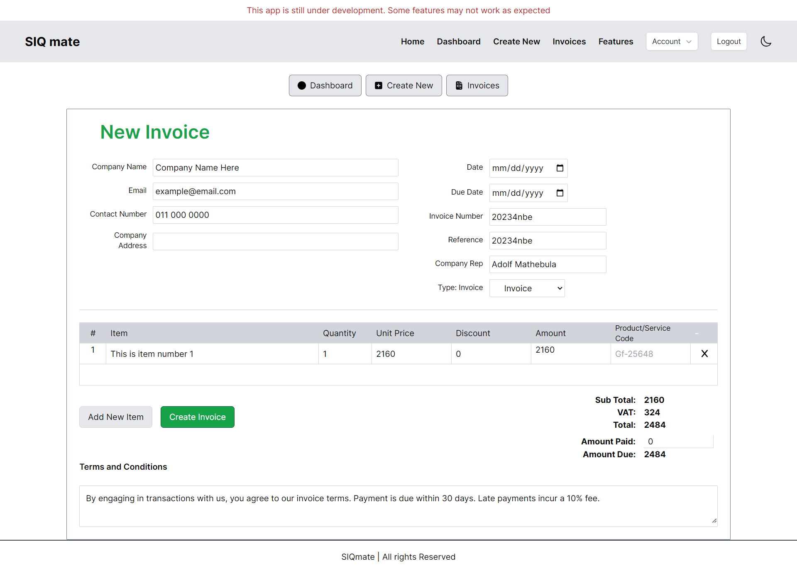The width and height of the screenshot is (797, 573).
Task: Click the Features menu item
Action: click(x=616, y=41)
